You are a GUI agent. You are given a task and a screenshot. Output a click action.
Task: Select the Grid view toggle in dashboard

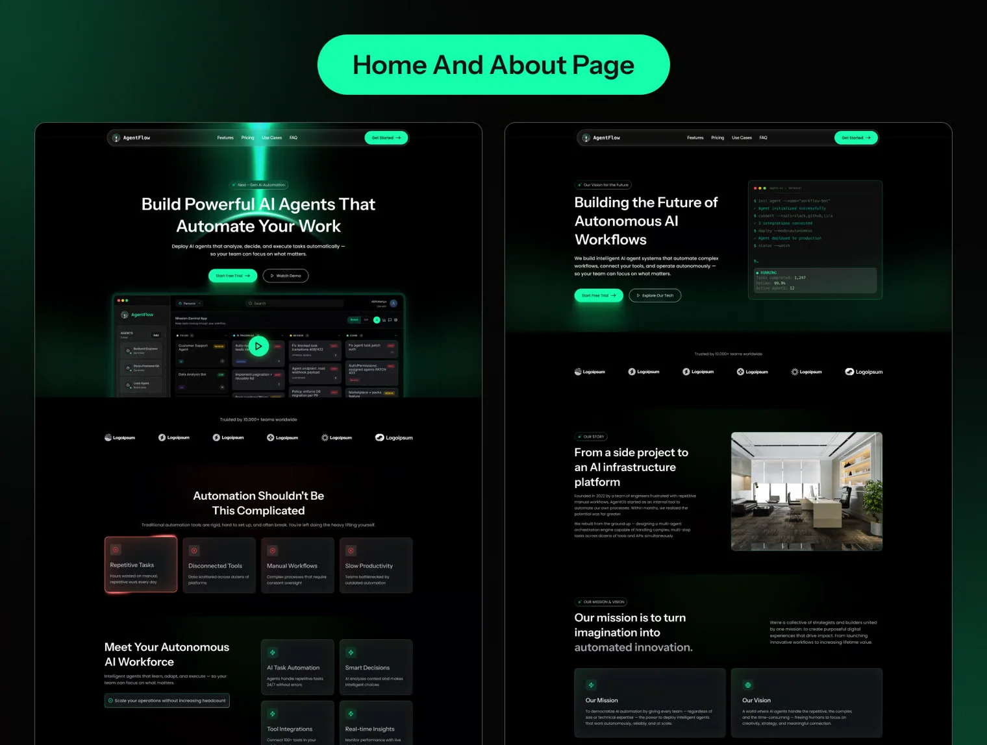click(x=366, y=319)
